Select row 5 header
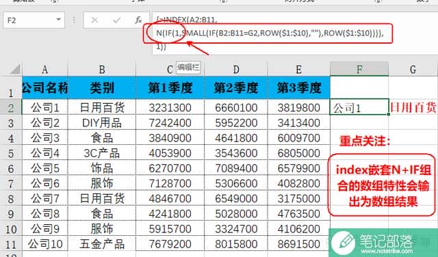438x257 pixels. [x=11, y=153]
